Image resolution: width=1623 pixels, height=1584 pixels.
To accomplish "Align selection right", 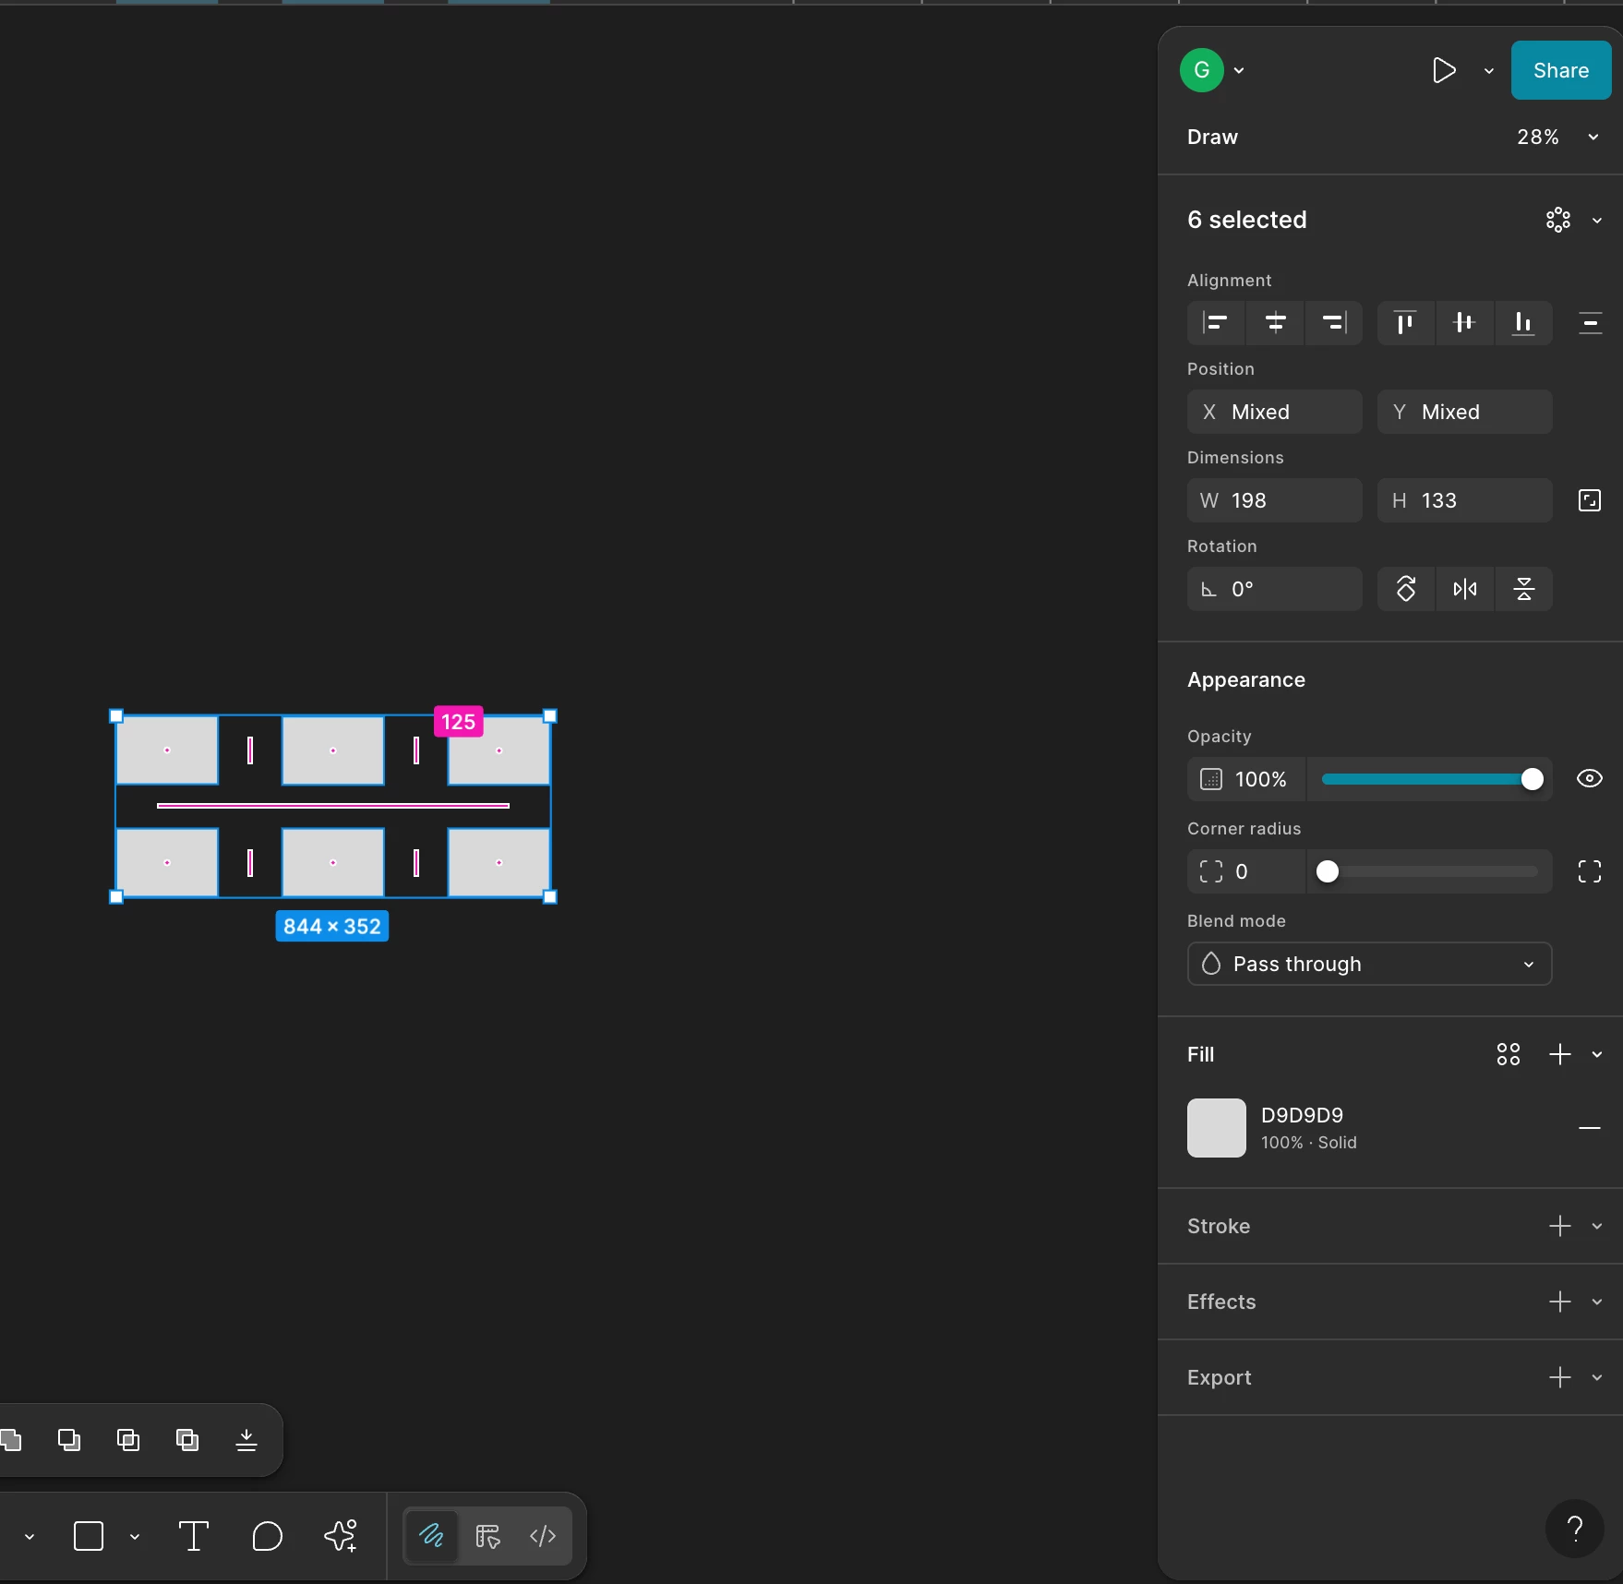I will pos(1334,322).
